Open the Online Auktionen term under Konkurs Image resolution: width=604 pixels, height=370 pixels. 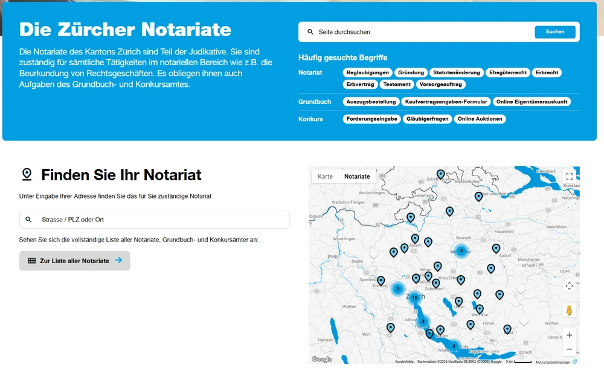[480, 119]
